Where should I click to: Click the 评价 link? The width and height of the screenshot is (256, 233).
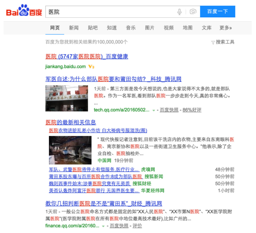pyautogui.click(x=137, y=226)
